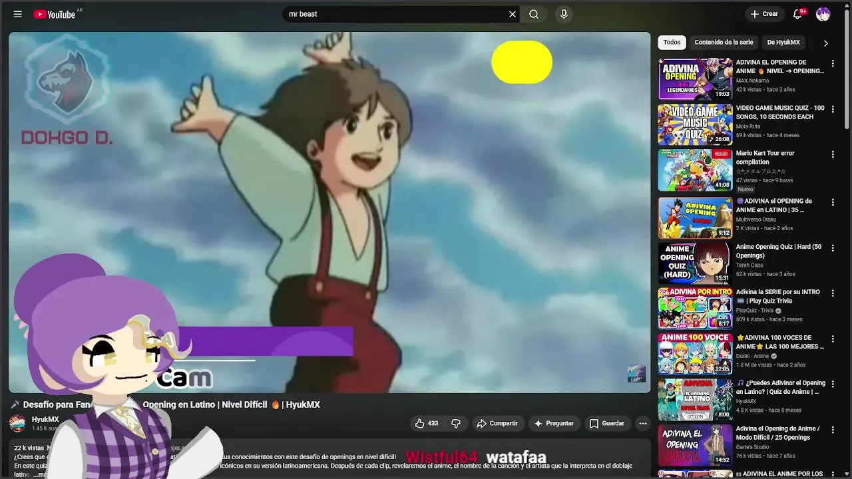This screenshot has height=479, width=852.
Task: Select the Todos filter chip
Action: 672,43
